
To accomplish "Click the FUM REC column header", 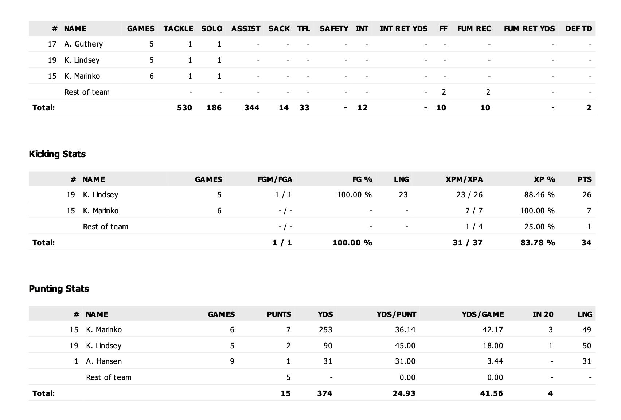I will click(x=474, y=29).
